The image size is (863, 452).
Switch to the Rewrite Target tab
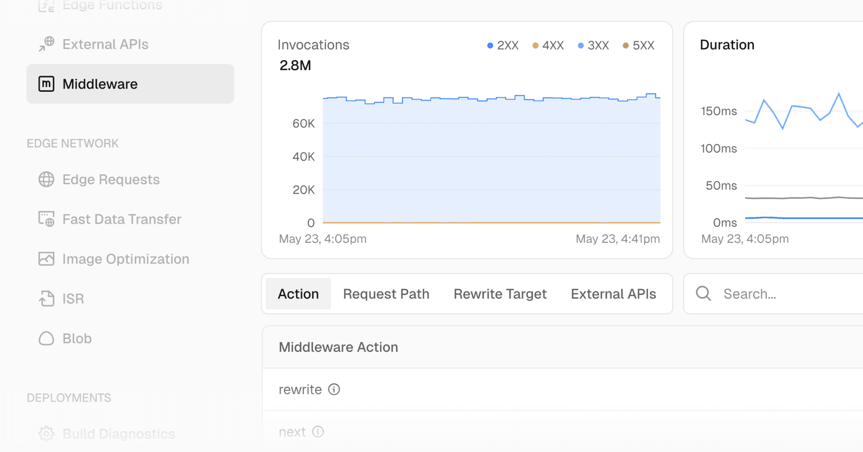click(500, 294)
